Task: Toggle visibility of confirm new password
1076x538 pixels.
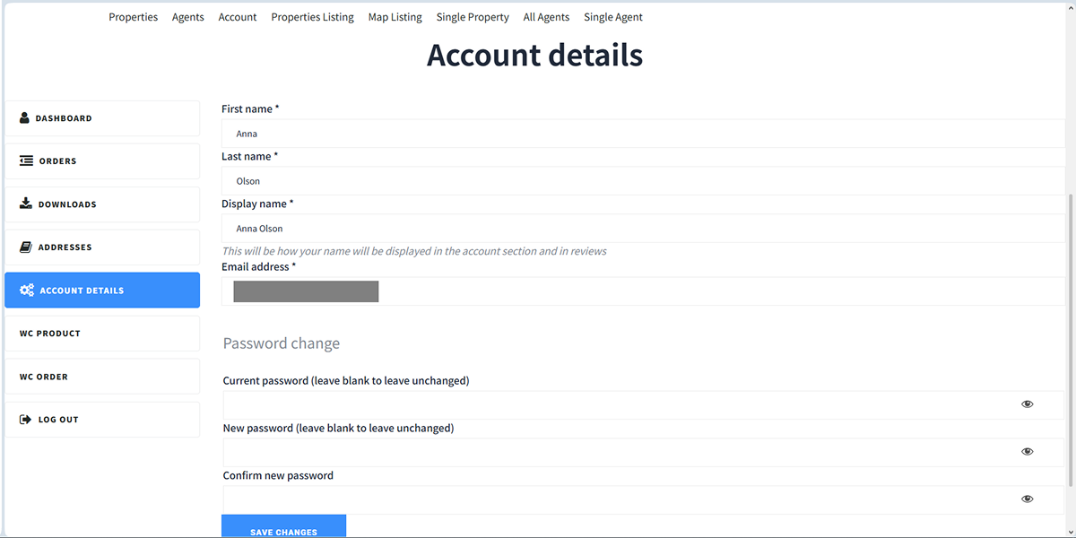Action: click(x=1028, y=499)
